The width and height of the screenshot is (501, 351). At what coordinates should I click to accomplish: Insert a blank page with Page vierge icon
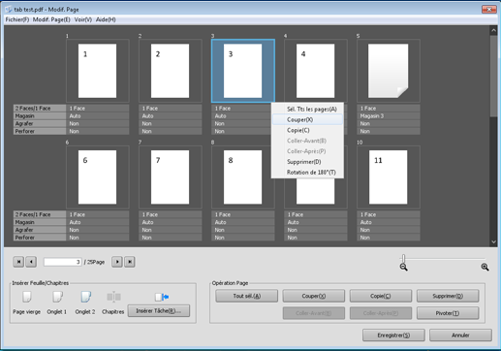tap(27, 297)
